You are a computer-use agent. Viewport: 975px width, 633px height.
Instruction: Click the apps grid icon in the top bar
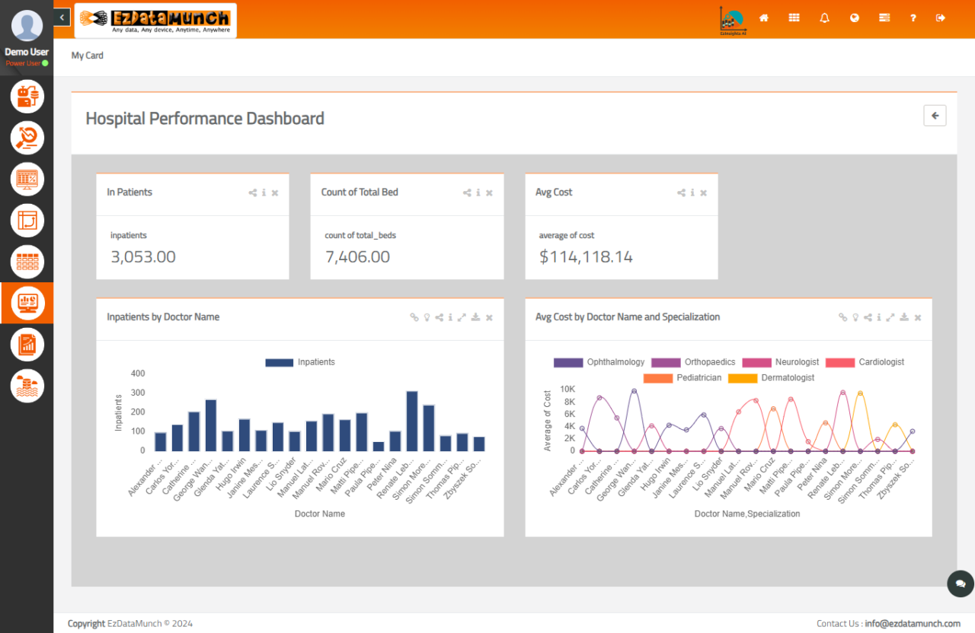point(794,17)
